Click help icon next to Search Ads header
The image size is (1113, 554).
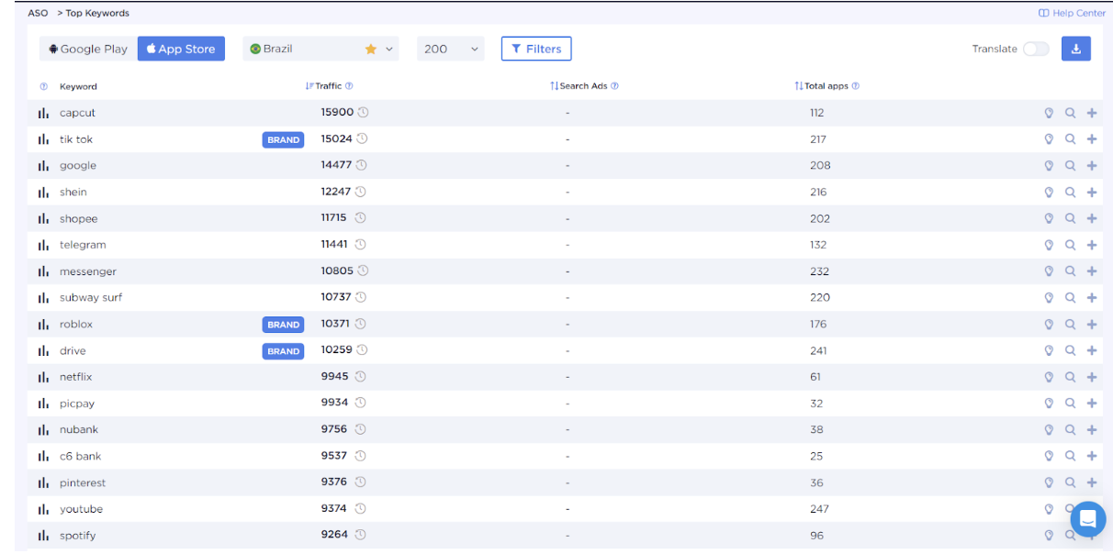(x=614, y=86)
